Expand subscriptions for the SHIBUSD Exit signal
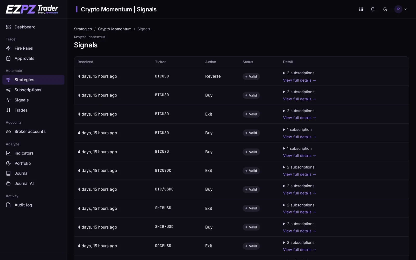 pos(299,205)
